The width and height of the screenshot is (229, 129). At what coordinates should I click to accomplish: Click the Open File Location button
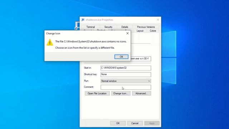coord(97,93)
